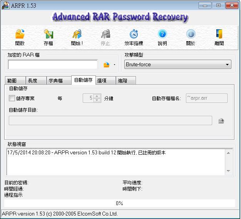The height and width of the screenshot is (219, 241).
Task: Switch to the 進階 tab
Action: [126, 80]
